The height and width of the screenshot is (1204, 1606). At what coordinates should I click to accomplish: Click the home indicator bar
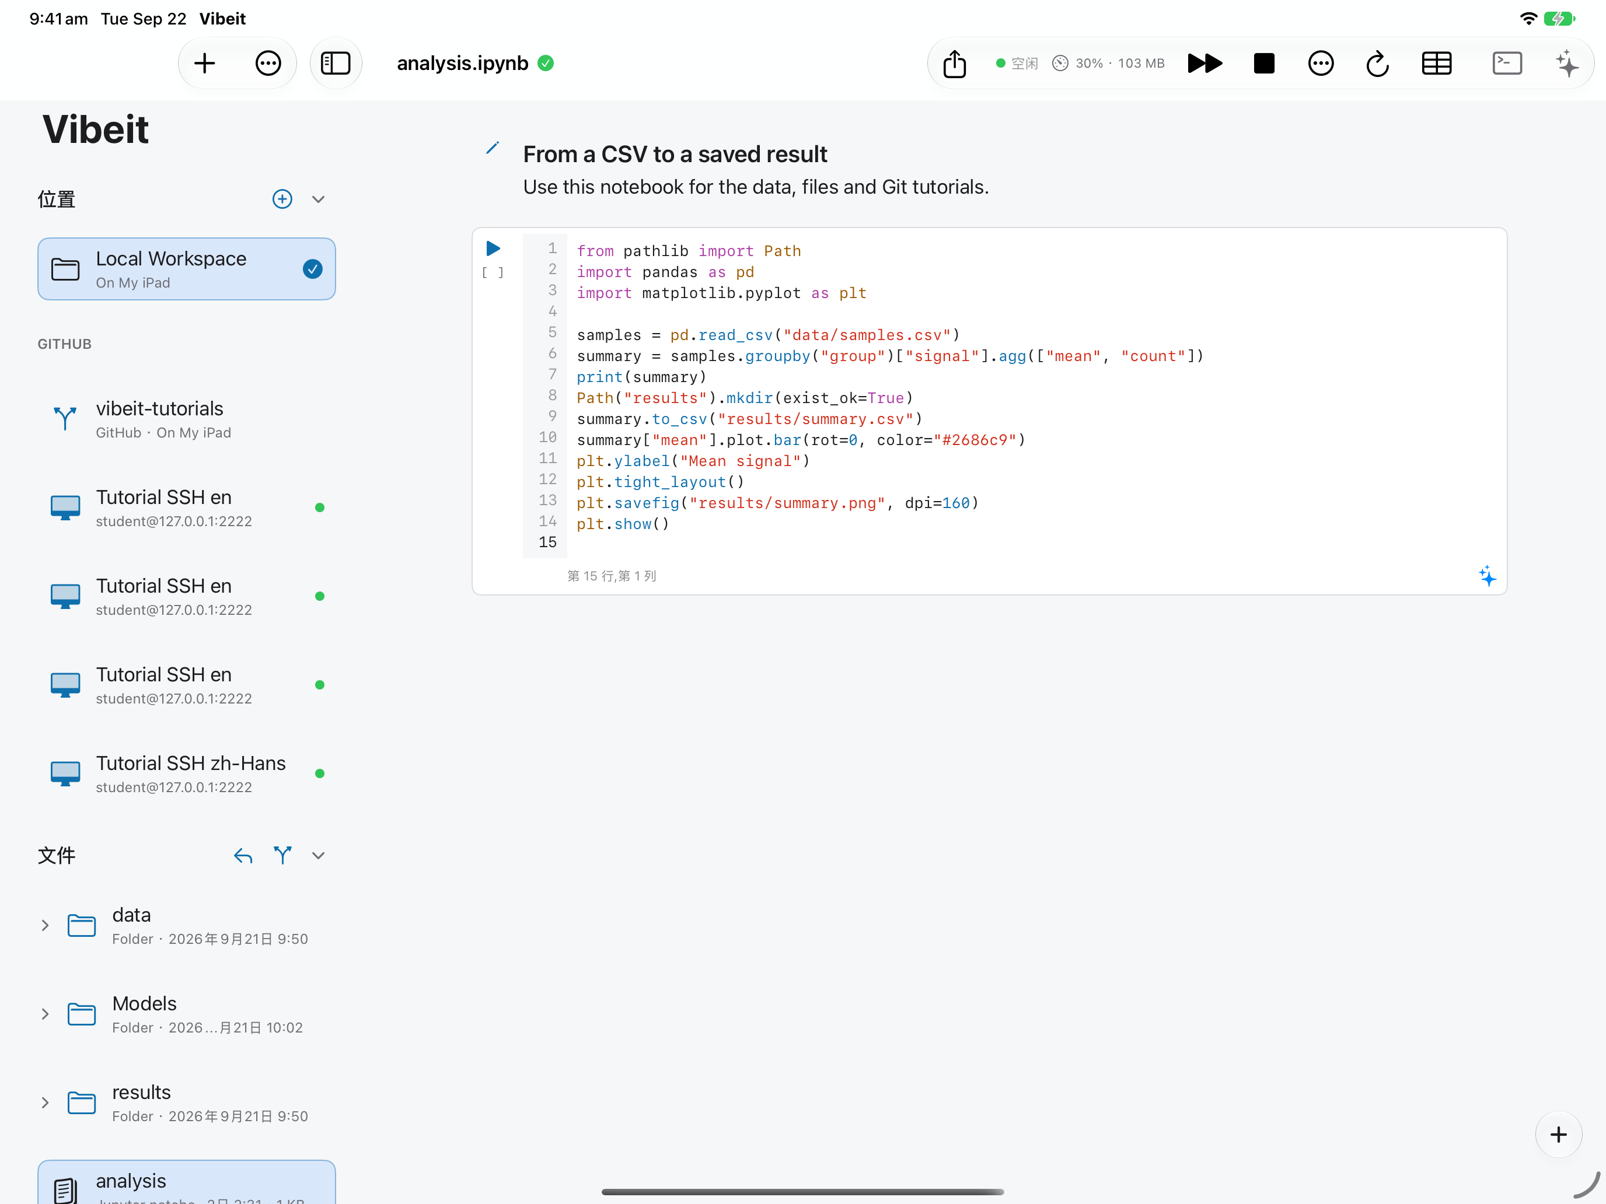(802, 1191)
